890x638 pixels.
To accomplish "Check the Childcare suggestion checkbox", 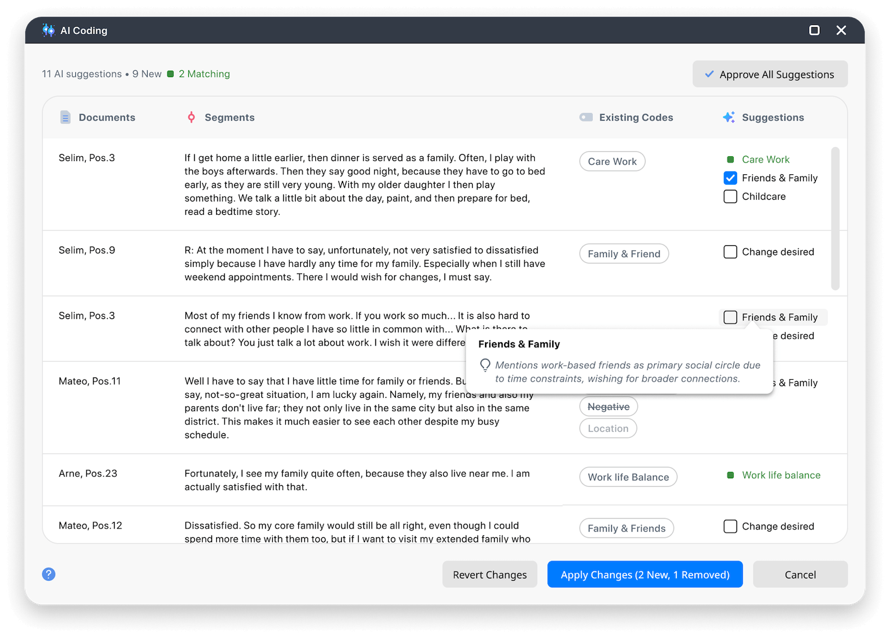I will click(730, 196).
